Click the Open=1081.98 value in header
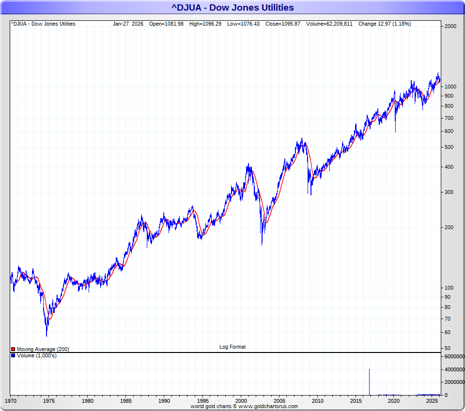Image resolution: width=465 pixels, height=411 pixels. (x=166, y=24)
